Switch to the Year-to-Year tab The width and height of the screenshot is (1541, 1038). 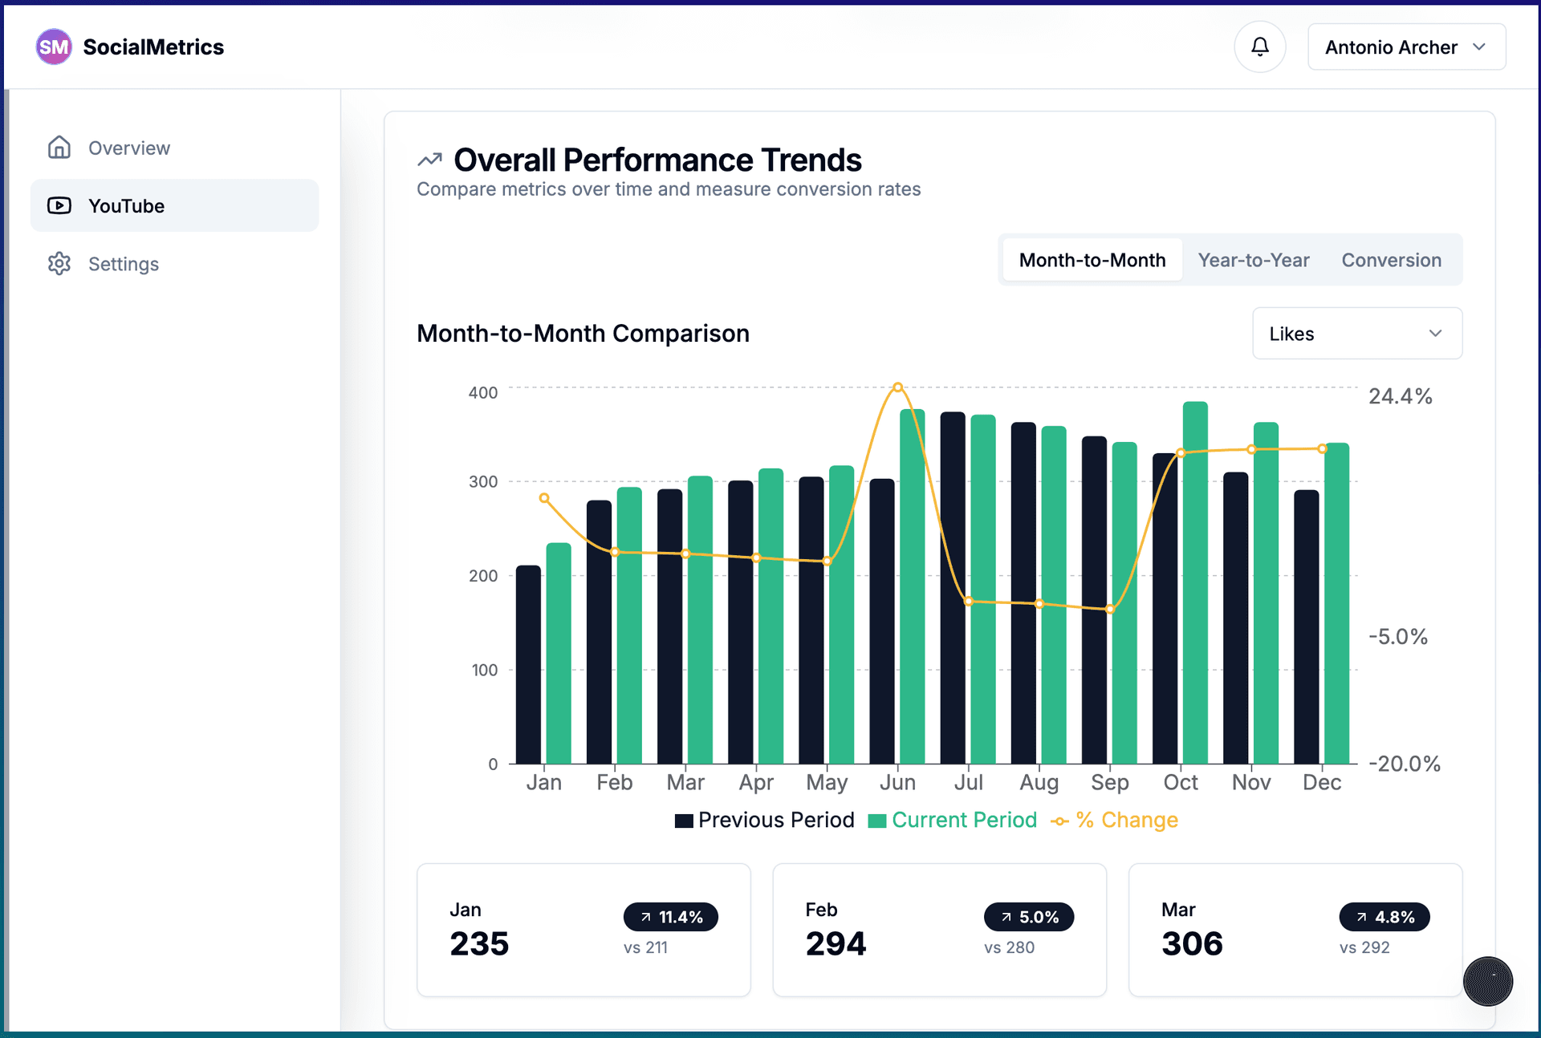pos(1253,260)
